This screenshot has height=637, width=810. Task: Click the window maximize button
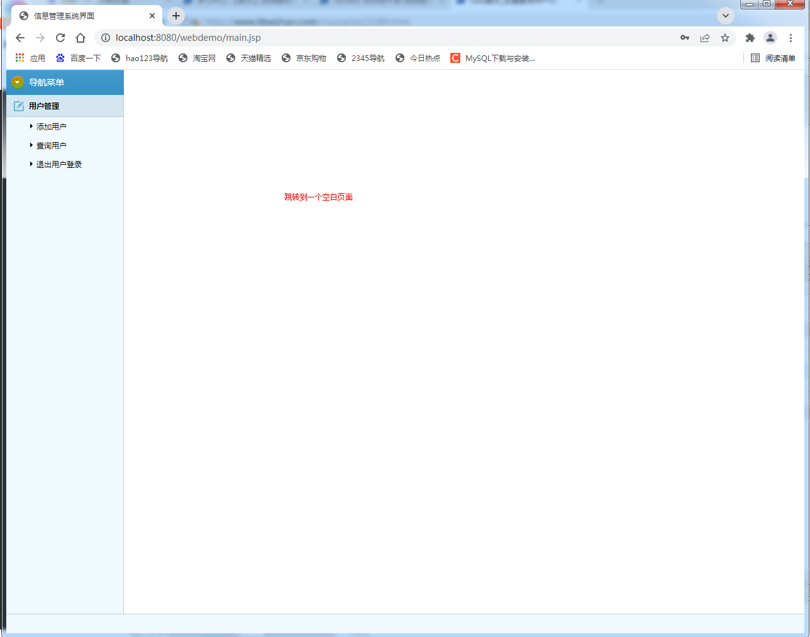[767, 4]
